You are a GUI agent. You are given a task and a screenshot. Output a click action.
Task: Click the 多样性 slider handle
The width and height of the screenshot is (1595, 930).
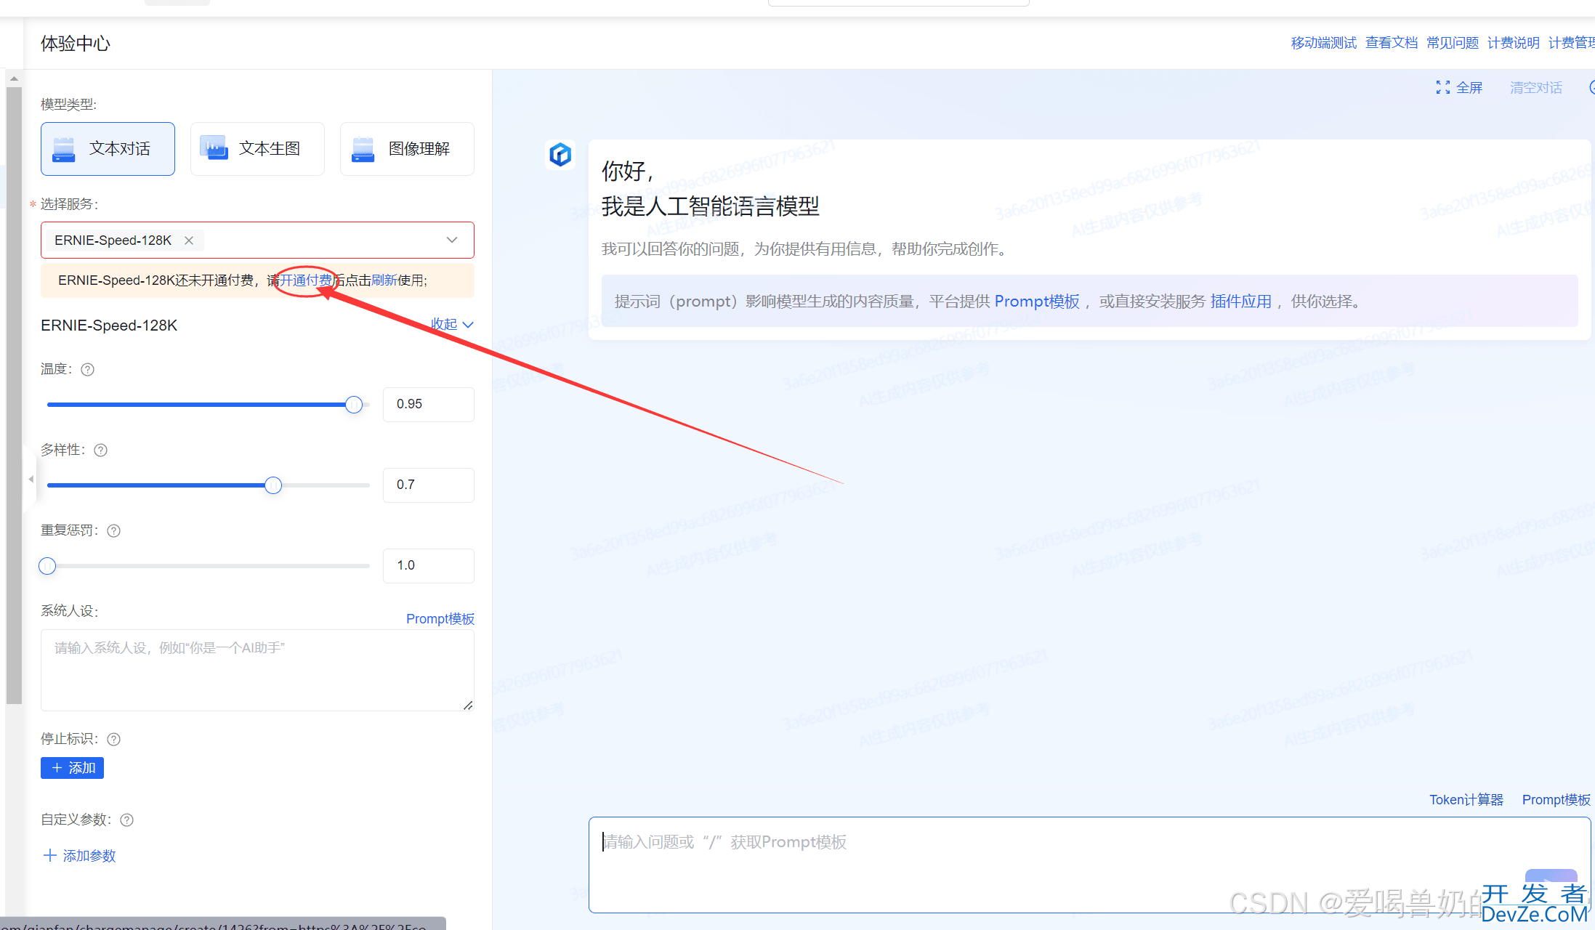(x=273, y=485)
